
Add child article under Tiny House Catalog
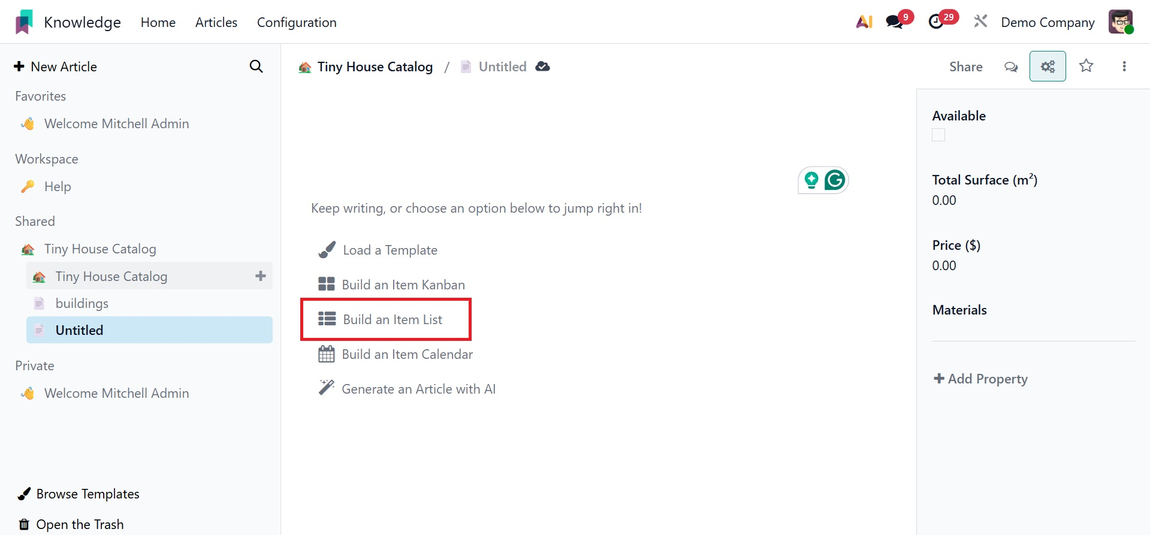click(260, 276)
